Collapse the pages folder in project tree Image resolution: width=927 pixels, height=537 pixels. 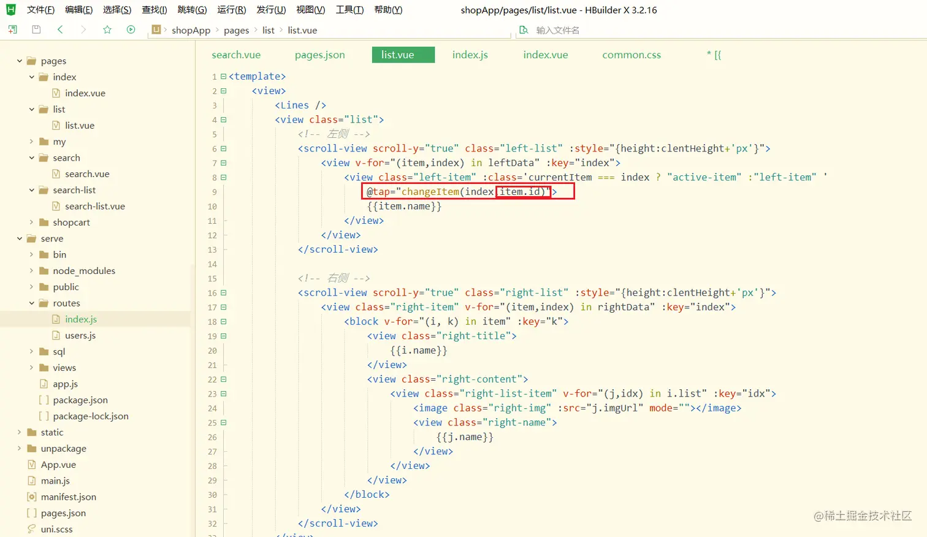(20, 61)
